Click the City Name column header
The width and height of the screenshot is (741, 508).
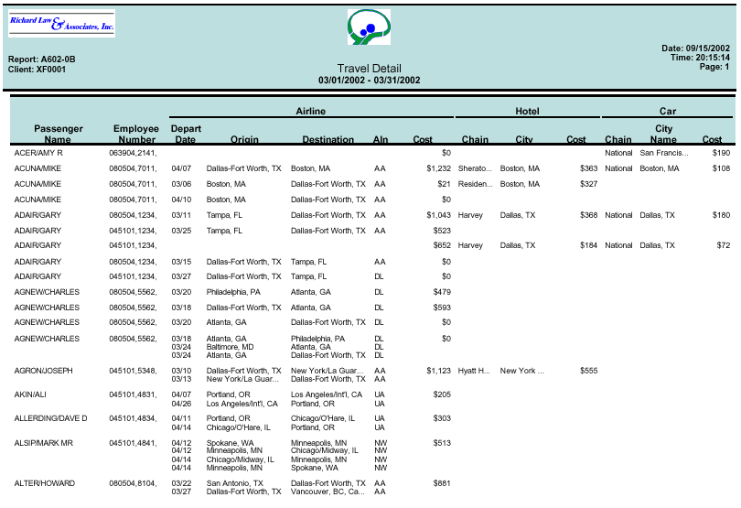pyautogui.click(x=663, y=134)
